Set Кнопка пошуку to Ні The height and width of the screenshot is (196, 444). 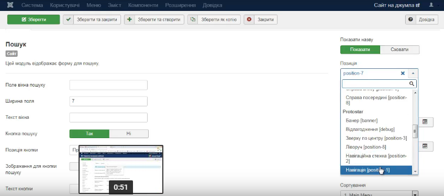(x=129, y=133)
